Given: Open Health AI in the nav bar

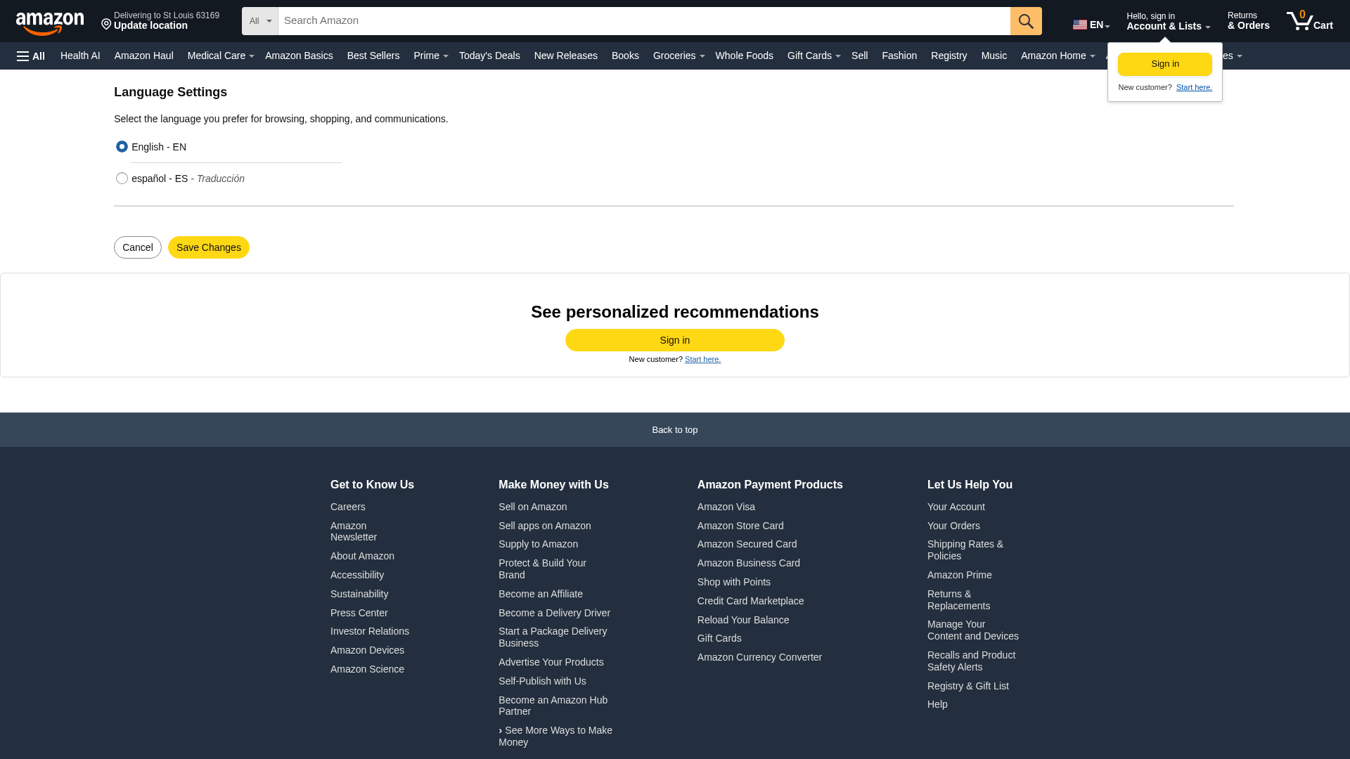Looking at the screenshot, I should click(80, 56).
